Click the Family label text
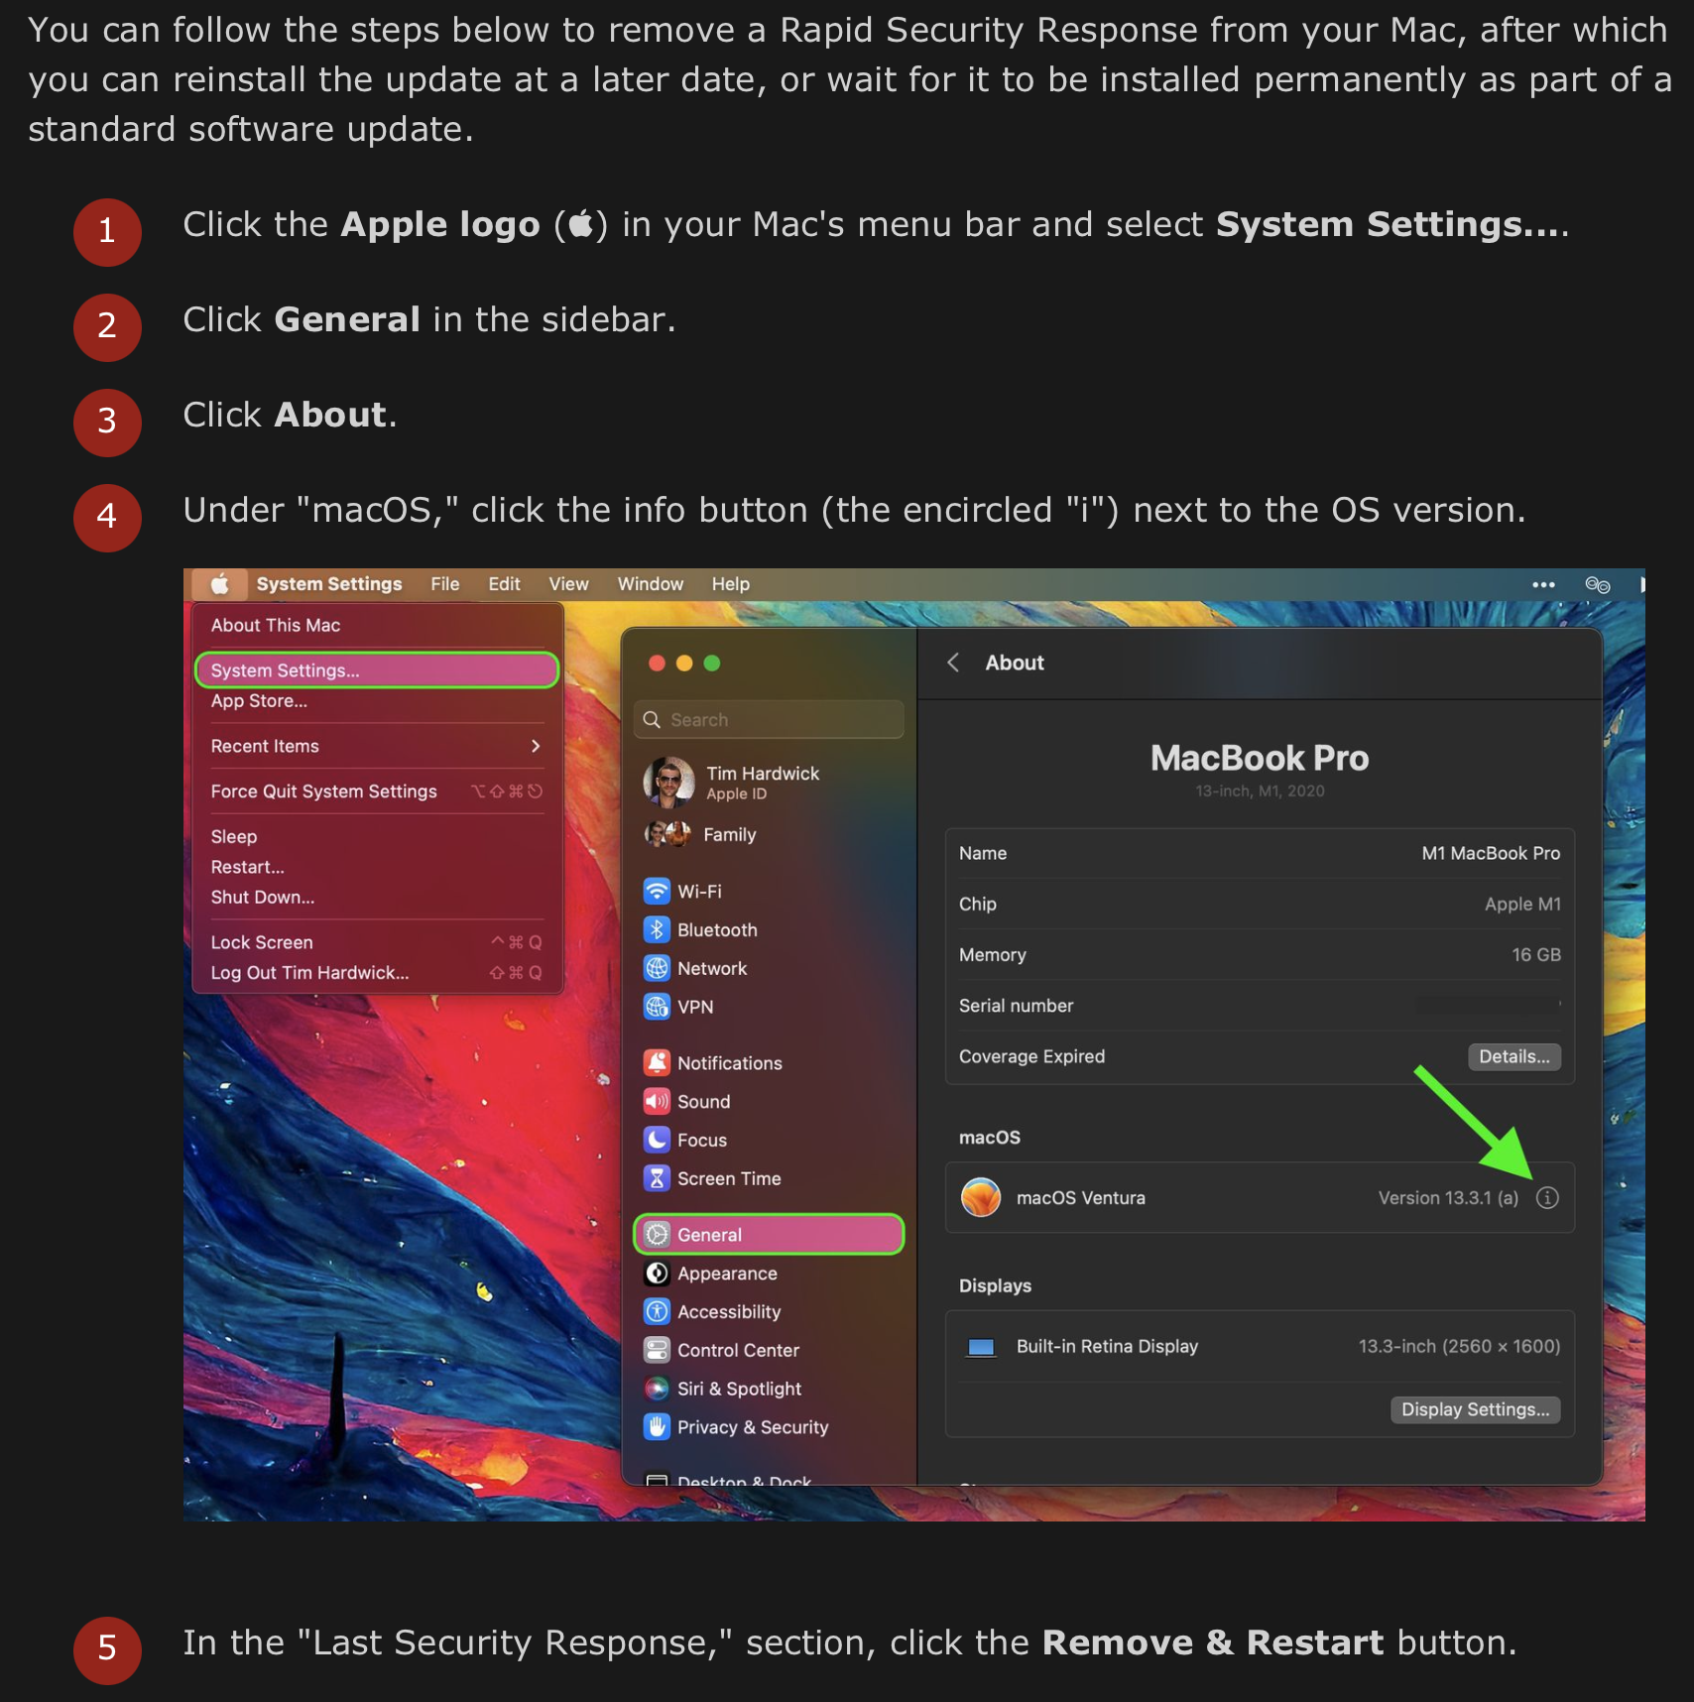Viewport: 1694px width, 1702px height. [729, 835]
